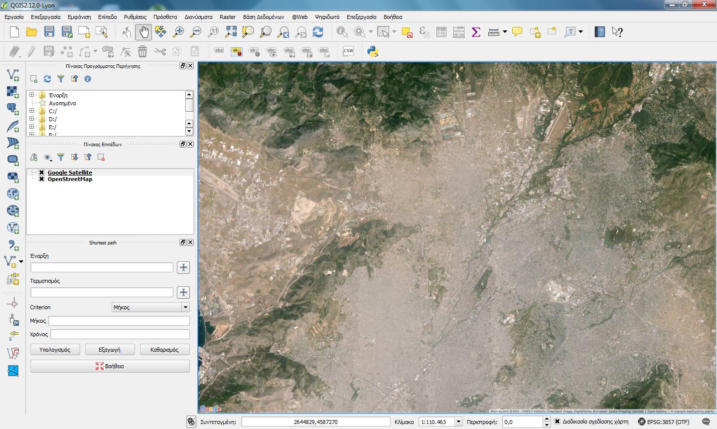Viewport: 717px width, 429px height.
Task: Open the visibility presets eye dropdown
Action: (48, 157)
